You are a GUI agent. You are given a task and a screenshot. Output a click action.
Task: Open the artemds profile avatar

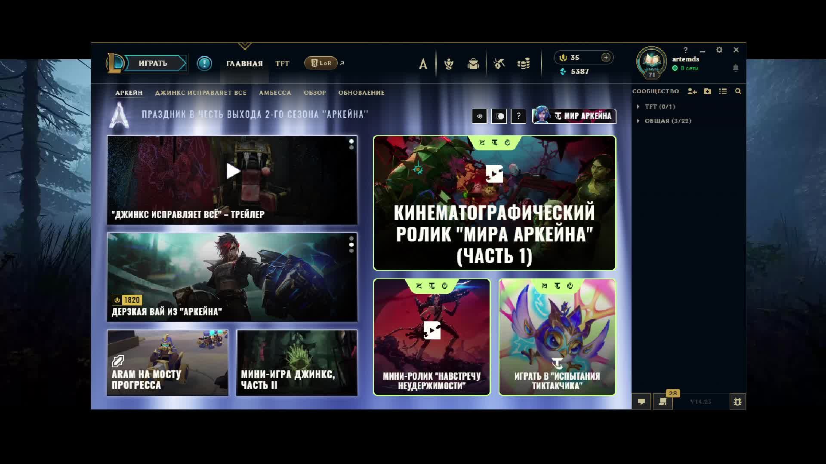click(x=651, y=62)
